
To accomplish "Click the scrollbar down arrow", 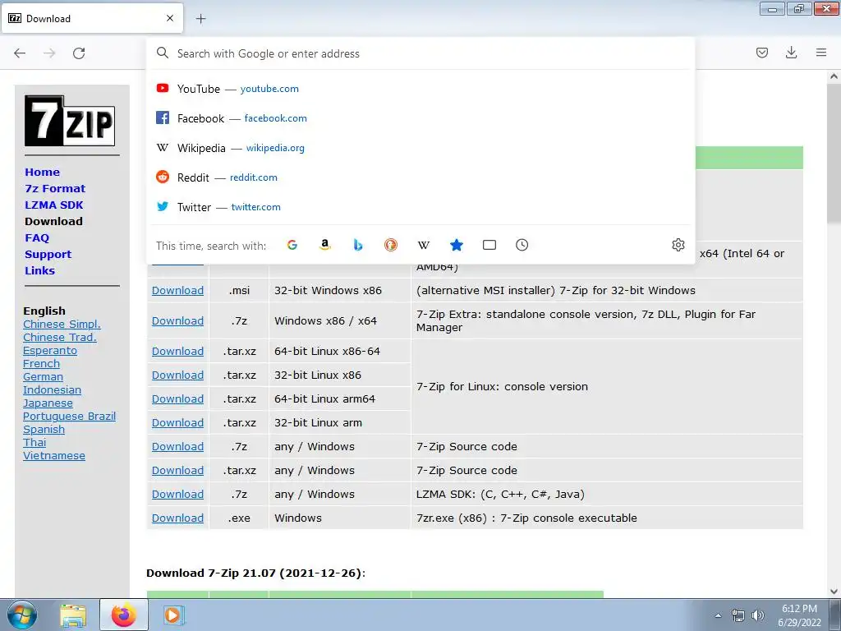I will pyautogui.click(x=834, y=592).
